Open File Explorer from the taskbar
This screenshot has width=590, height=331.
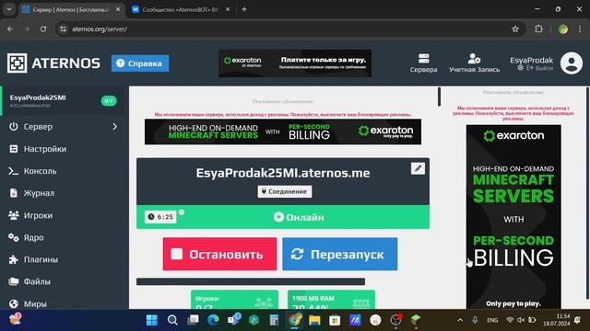pos(314,320)
